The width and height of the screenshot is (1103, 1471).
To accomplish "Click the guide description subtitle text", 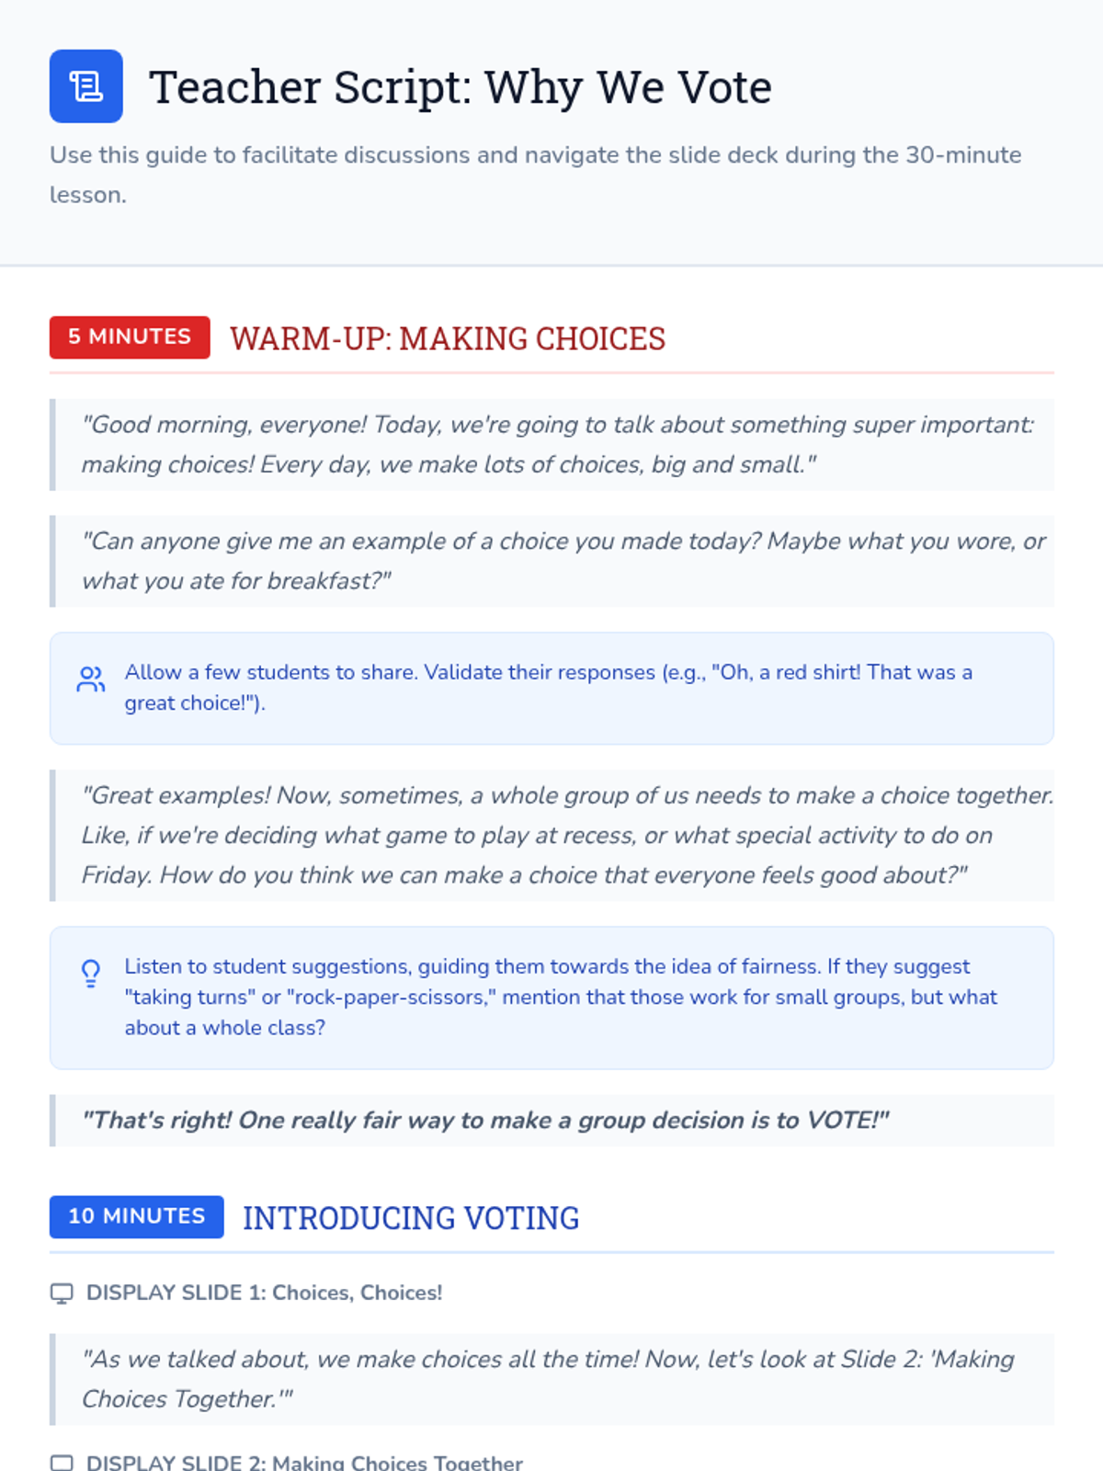I will pyautogui.click(x=535, y=174).
